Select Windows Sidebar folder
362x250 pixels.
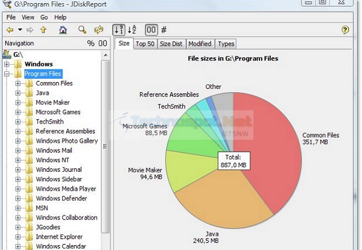tap(59, 179)
